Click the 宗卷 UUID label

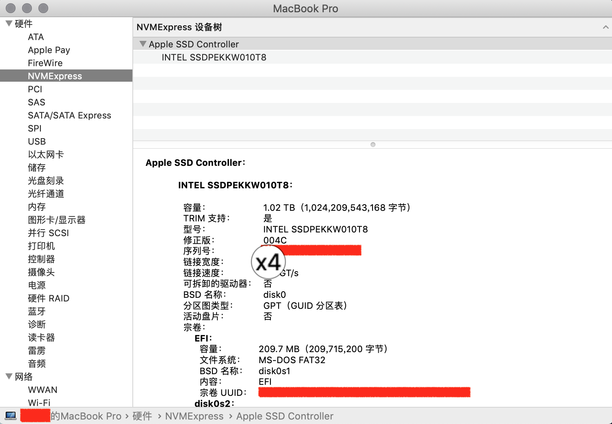(x=223, y=393)
